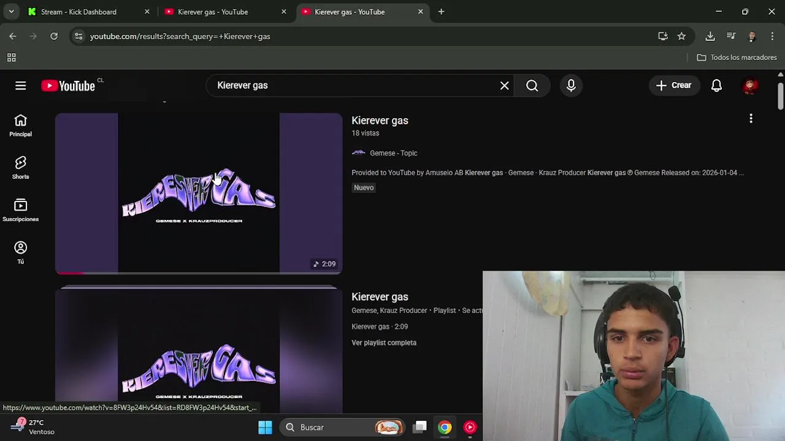Click first Kierever gas video title
This screenshot has height=441, width=785.
380,121
